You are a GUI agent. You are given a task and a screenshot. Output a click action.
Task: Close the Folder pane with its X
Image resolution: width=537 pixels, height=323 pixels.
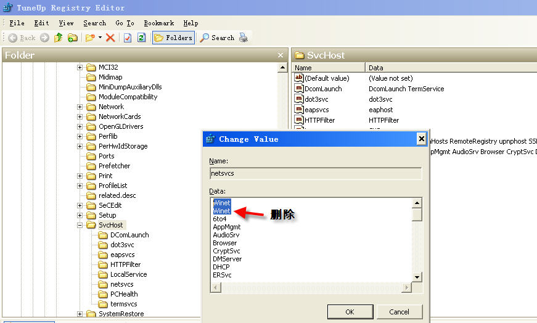281,55
